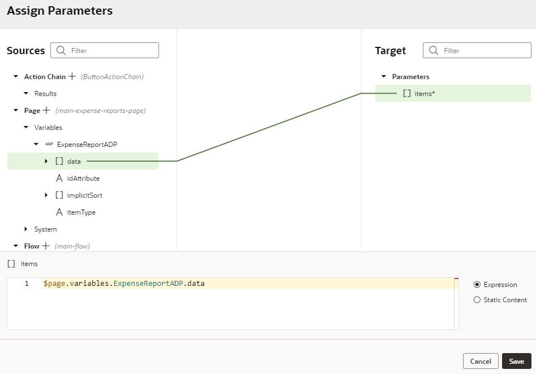This screenshot has height=374, width=536.
Task: Click inside the items expression editor
Action: (x=233, y=304)
